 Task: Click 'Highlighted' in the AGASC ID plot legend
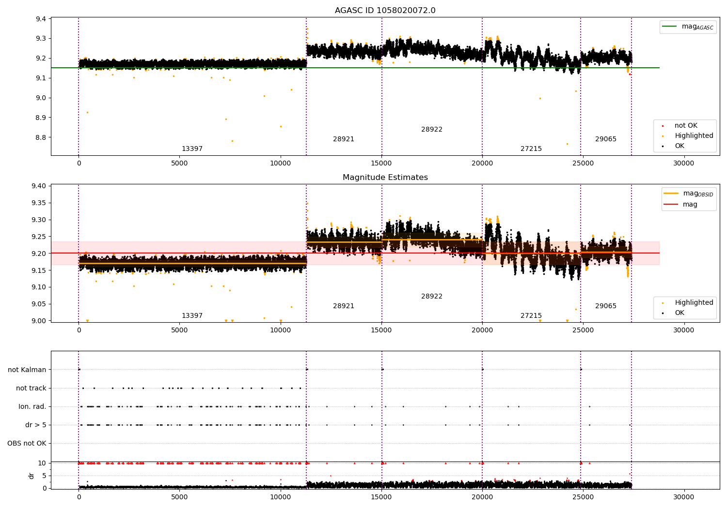coord(694,136)
